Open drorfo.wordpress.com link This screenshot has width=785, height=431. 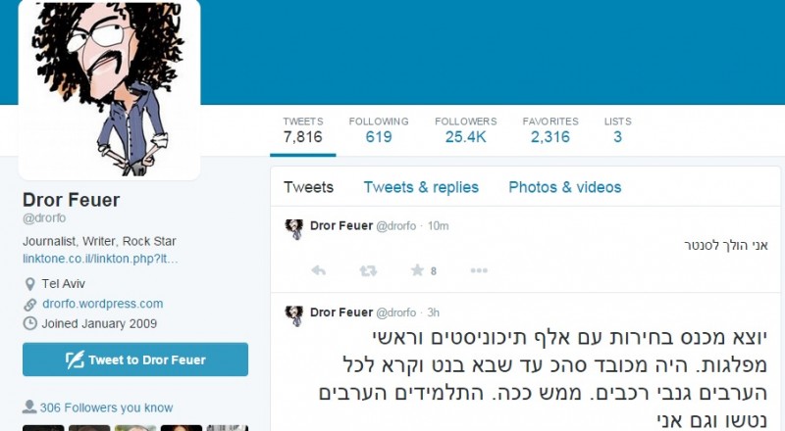[103, 304]
